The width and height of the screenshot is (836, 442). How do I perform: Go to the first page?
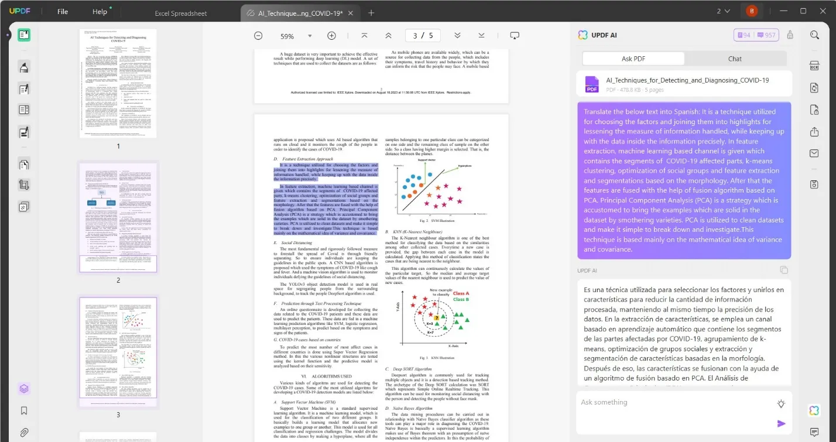tap(365, 36)
